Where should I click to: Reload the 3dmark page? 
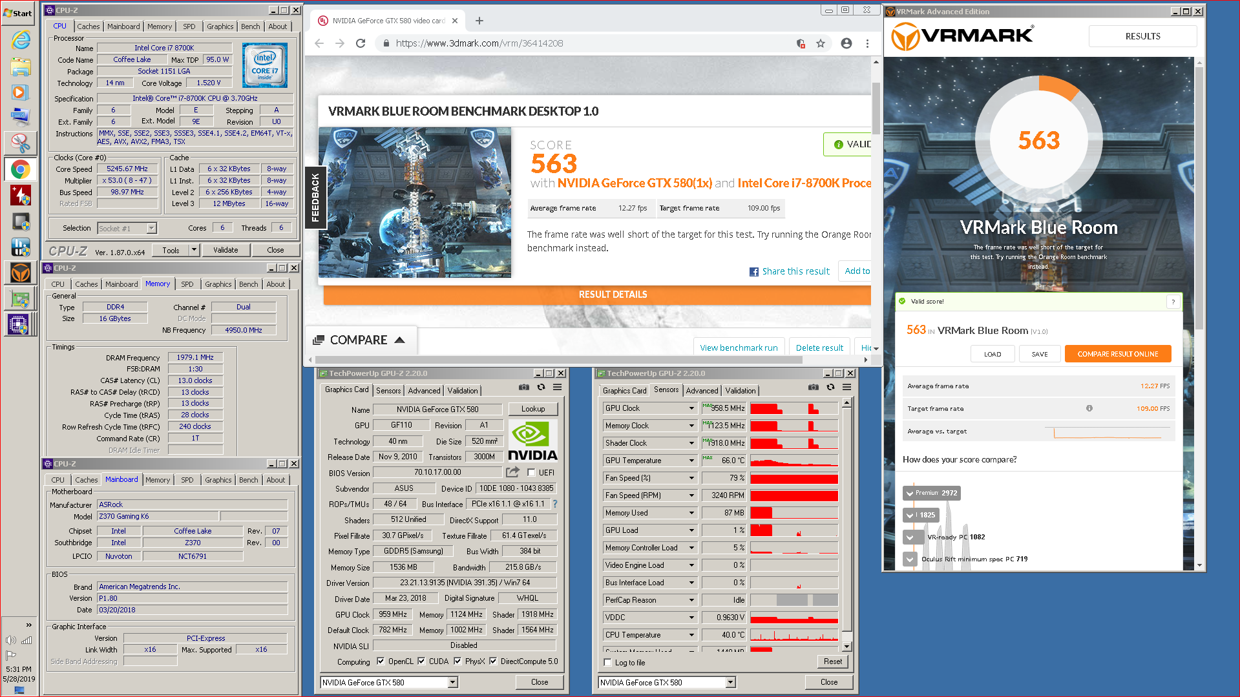point(361,43)
